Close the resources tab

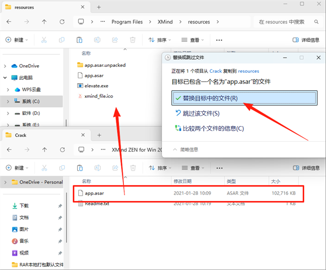pyautogui.click(x=83, y=7)
